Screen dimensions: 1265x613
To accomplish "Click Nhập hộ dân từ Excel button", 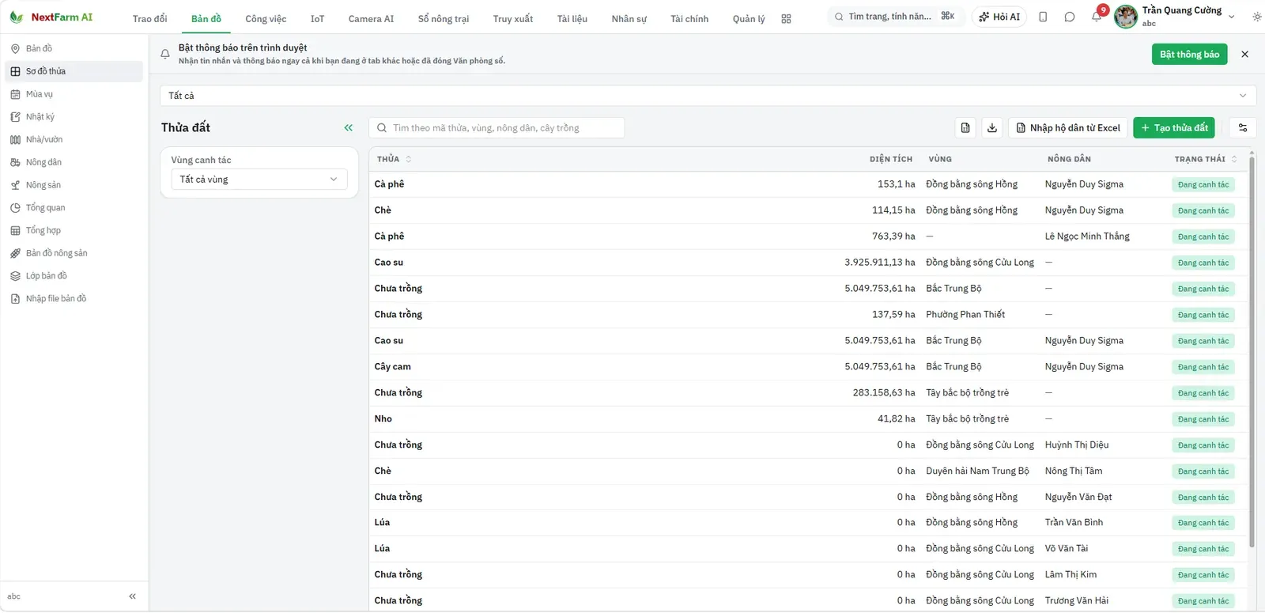I will (1068, 128).
